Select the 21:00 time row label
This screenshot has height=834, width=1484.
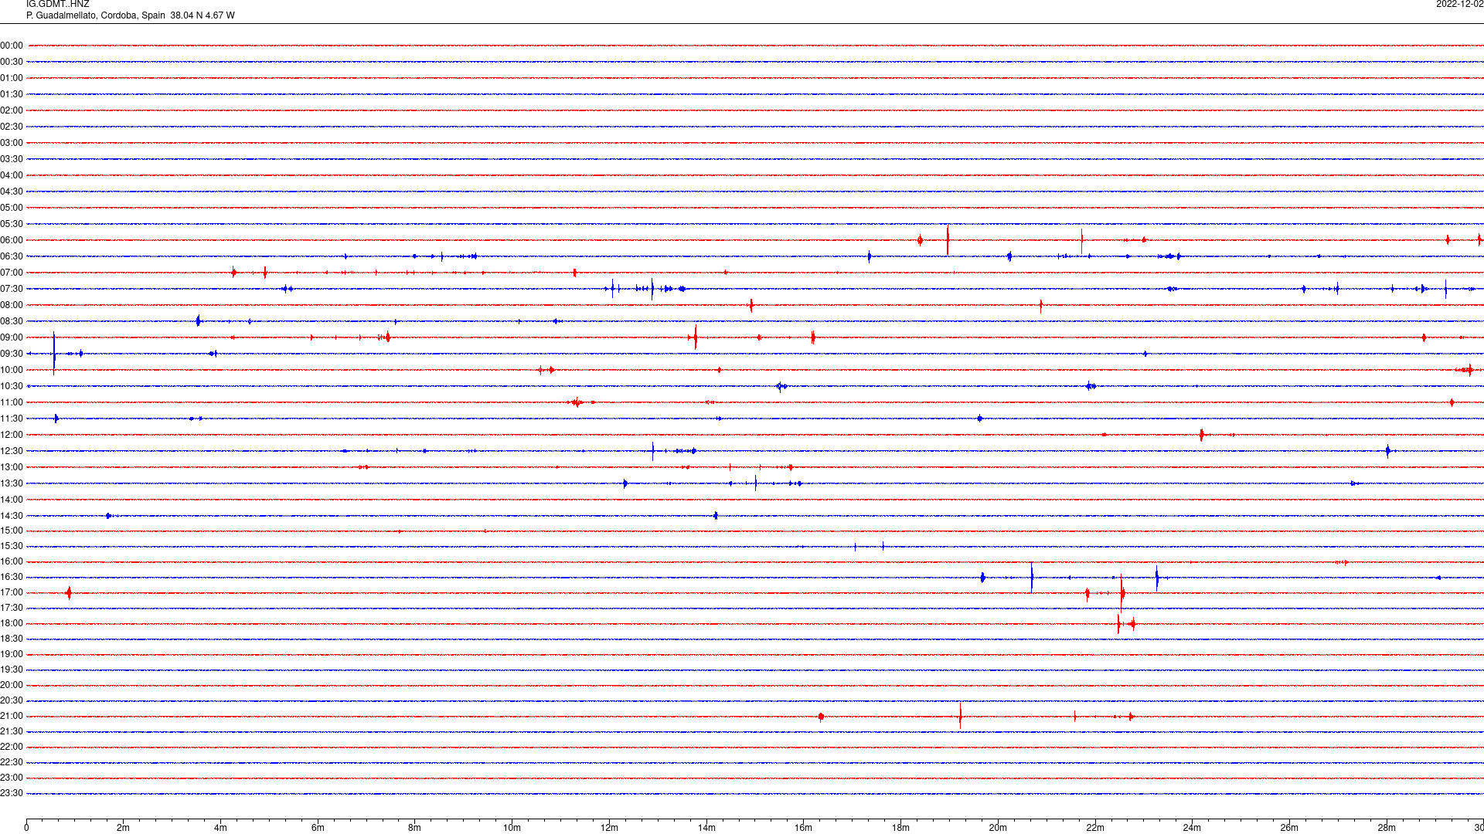tap(12, 716)
